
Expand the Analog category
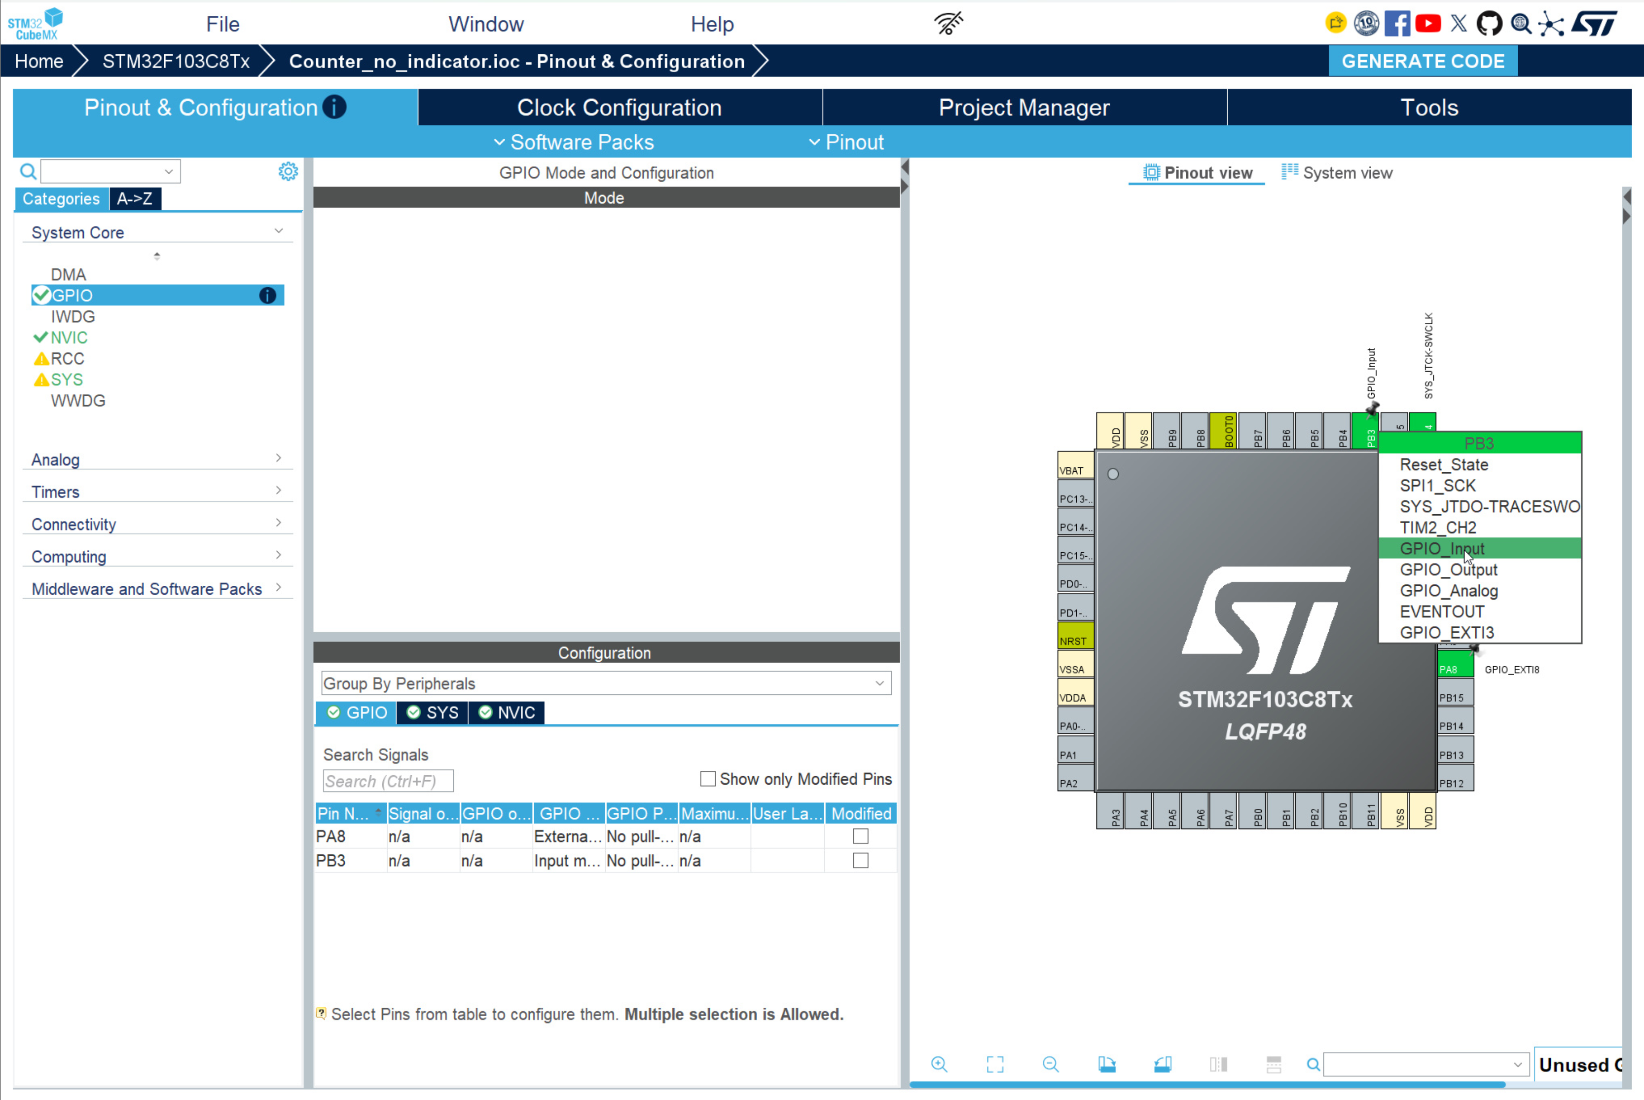(278, 459)
